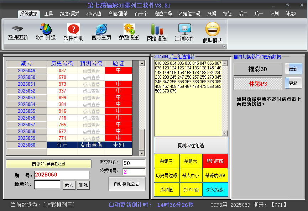Click 注销软件 monitor icon

tap(185, 29)
